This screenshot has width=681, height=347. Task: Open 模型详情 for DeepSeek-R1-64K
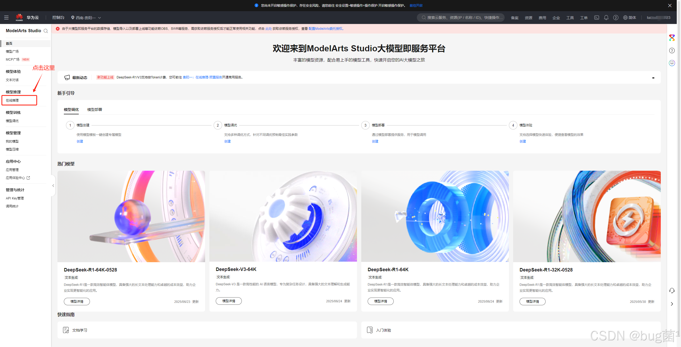(x=381, y=301)
